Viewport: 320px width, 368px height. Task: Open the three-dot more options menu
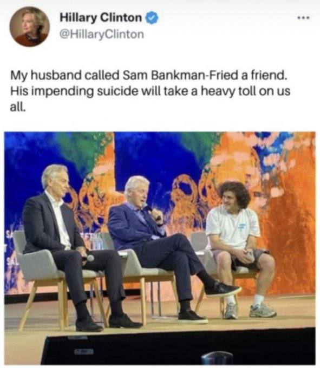304,18
